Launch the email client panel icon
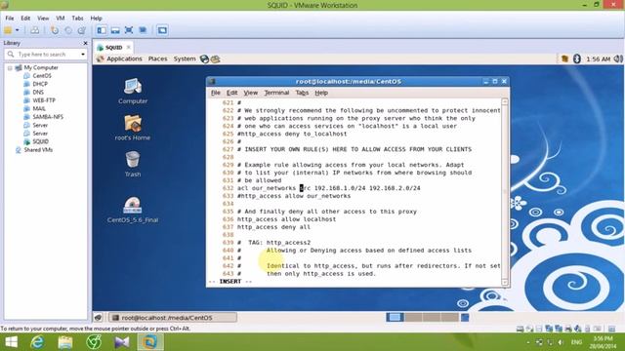The height and width of the screenshot is (351, 625). tap(215, 59)
